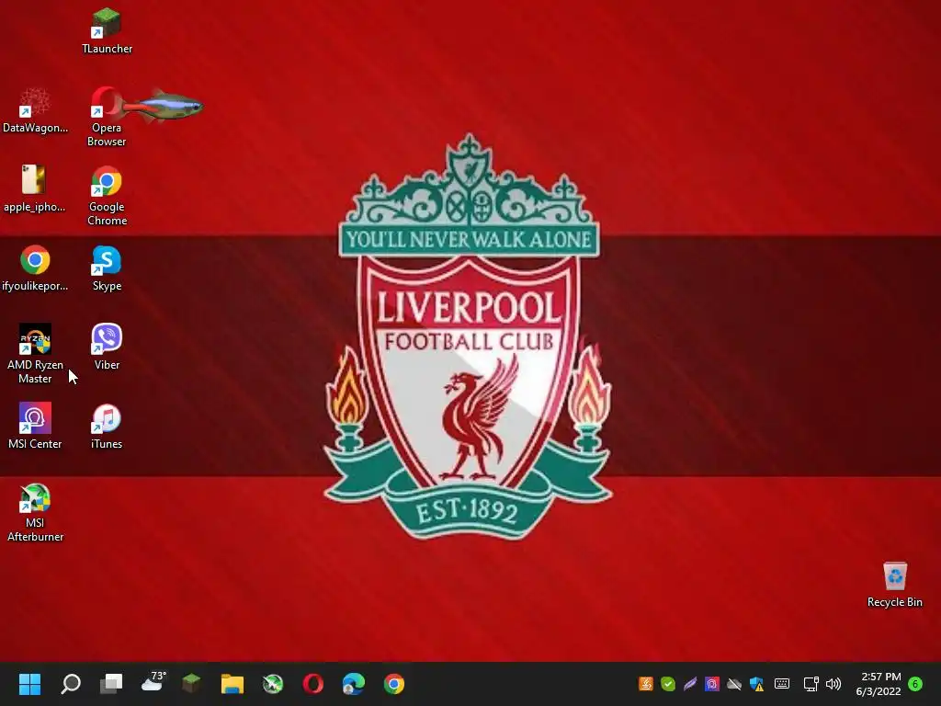Open the purple feather tray icon
Viewport: 941px width, 706px height.
point(690,683)
